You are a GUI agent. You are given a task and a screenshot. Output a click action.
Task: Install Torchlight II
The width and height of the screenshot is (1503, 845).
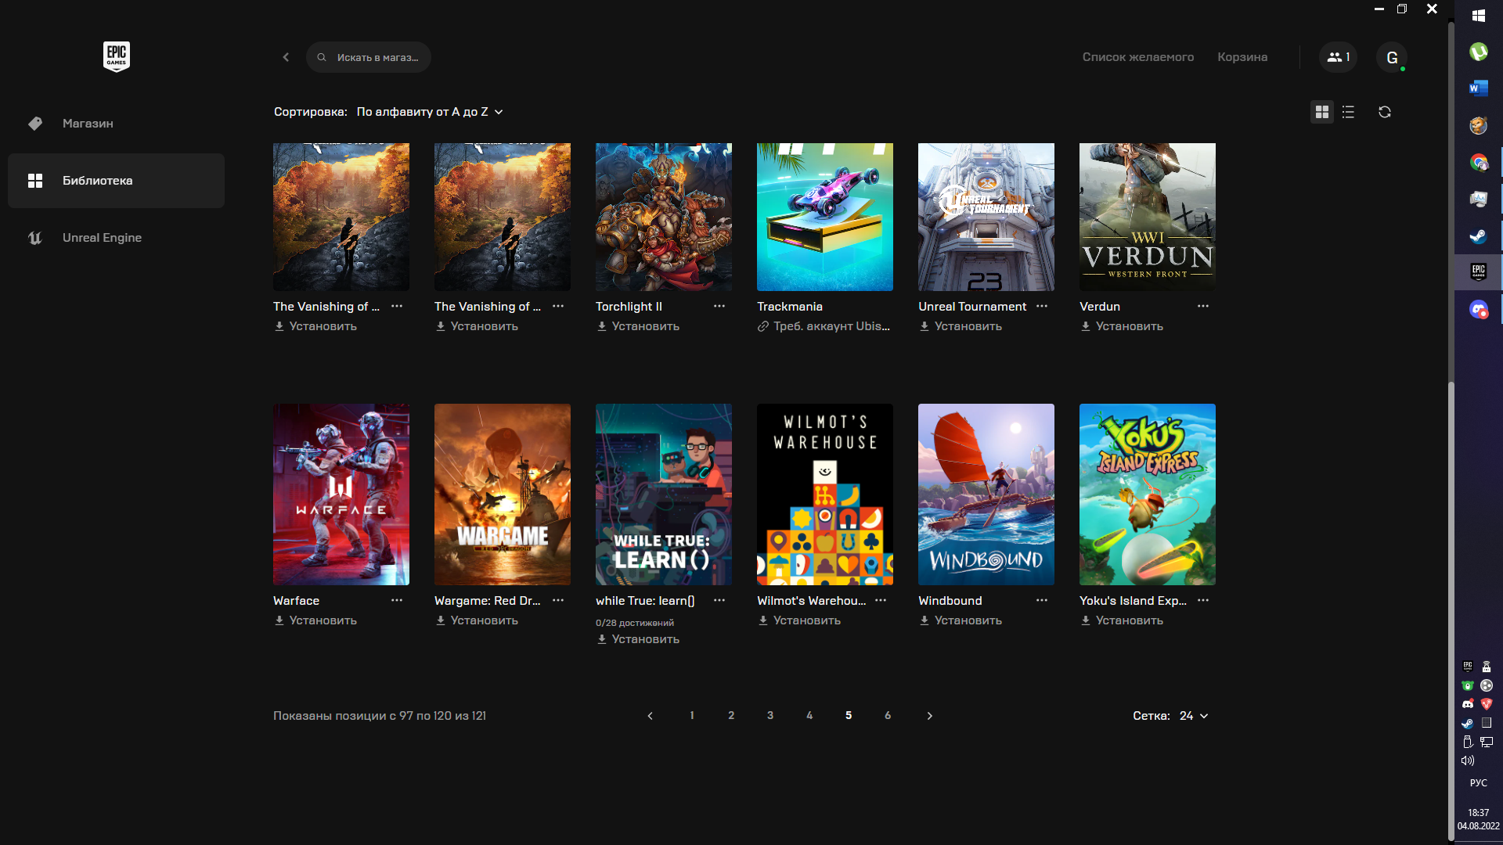point(638,326)
